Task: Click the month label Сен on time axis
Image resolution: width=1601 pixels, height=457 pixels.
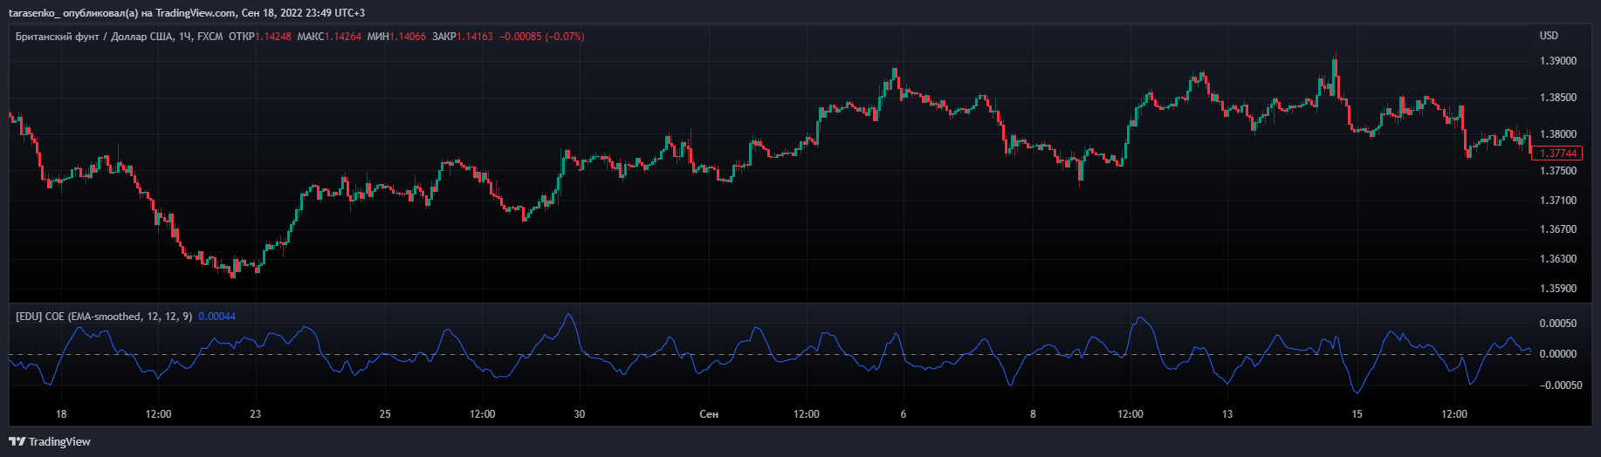Action: click(x=709, y=414)
